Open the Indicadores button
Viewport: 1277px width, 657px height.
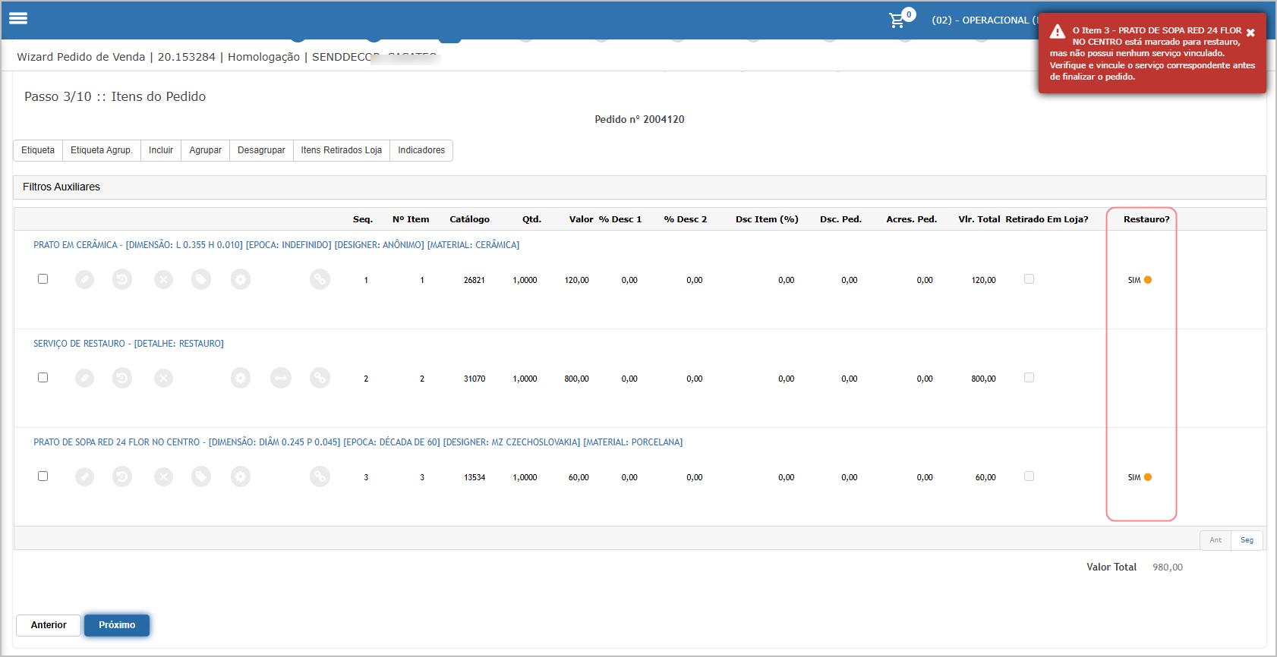(x=421, y=150)
